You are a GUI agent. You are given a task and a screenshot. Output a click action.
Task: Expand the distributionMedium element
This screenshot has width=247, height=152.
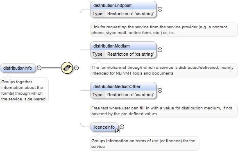(160, 50)
